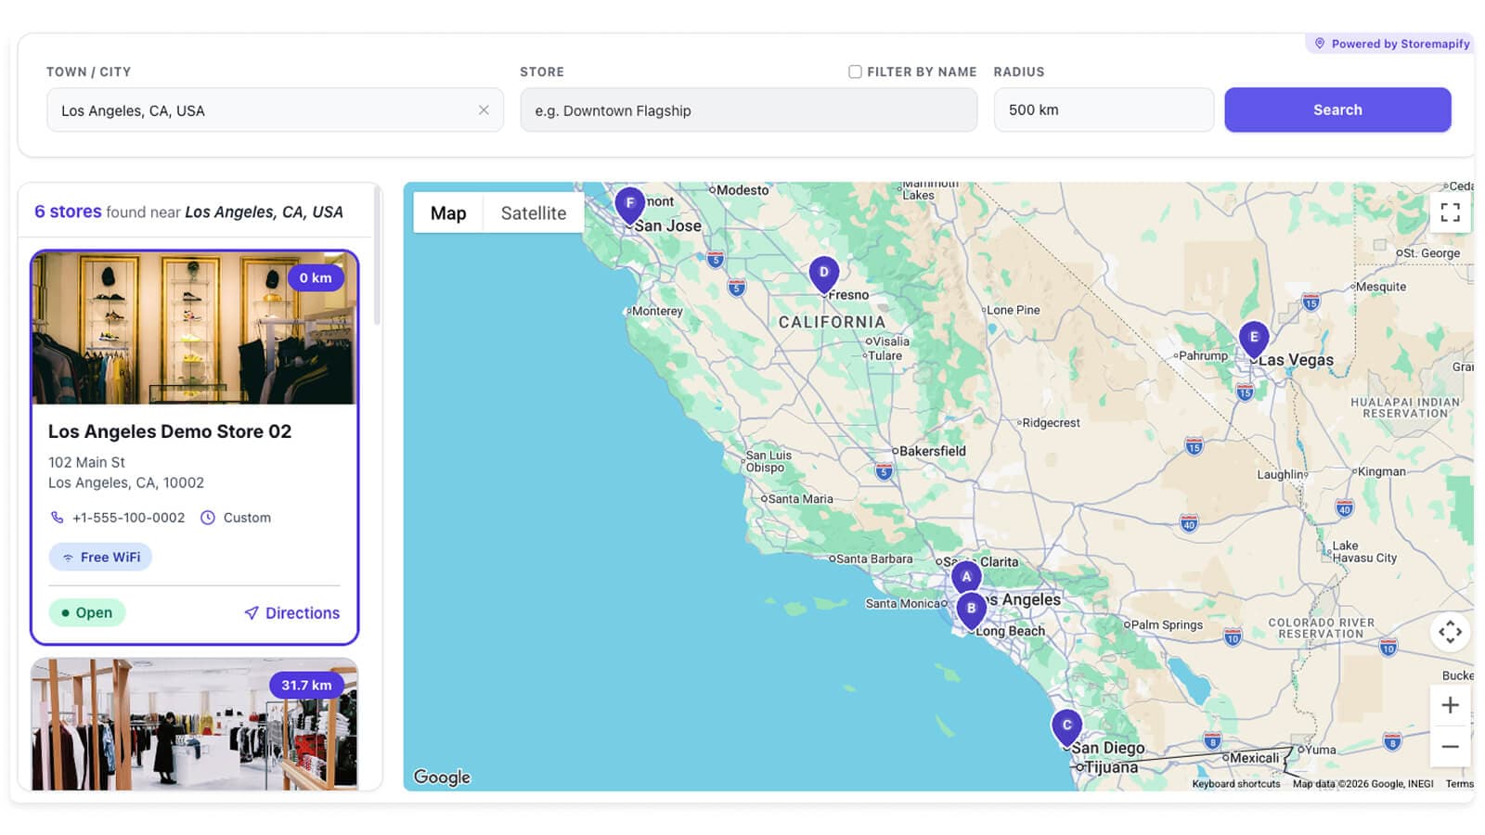Click the phone icon on Store 02
Screen dimensions: 1485x835
coord(58,518)
